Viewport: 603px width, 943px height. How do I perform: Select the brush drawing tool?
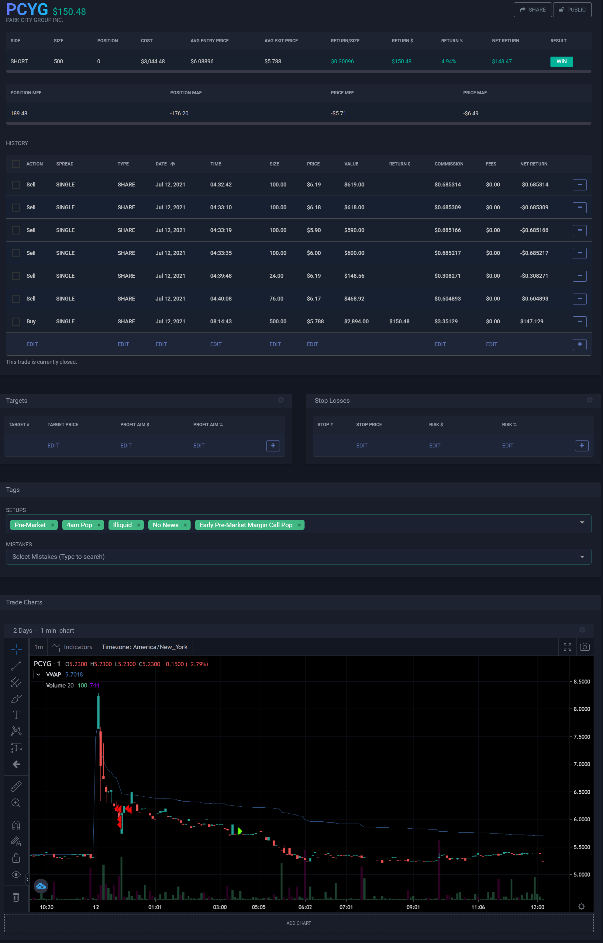pos(16,698)
